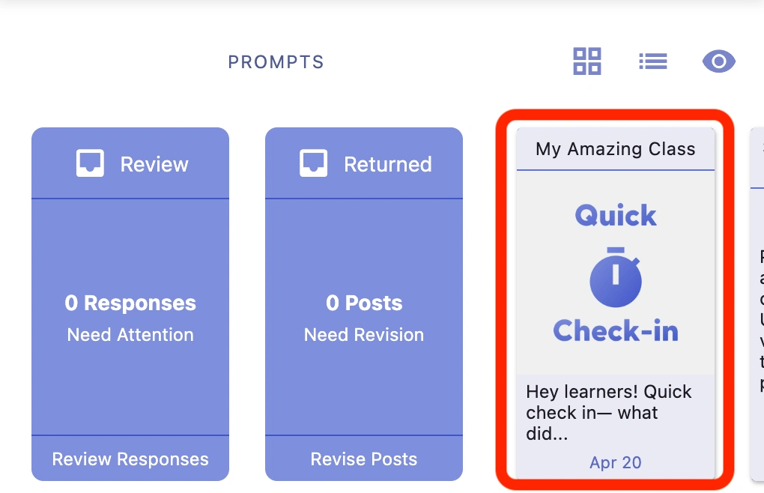
Task: Click the Returned card title
Action: pyautogui.click(x=387, y=163)
